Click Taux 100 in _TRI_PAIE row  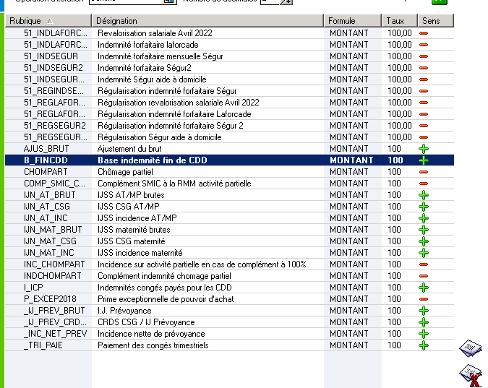click(394, 345)
